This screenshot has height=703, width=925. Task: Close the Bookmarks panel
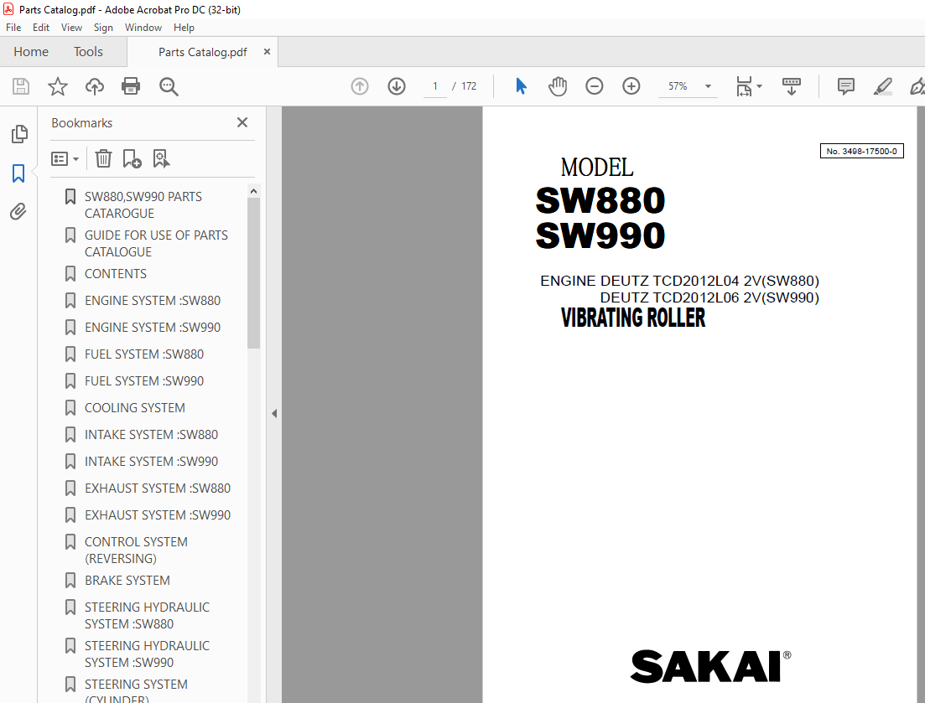(242, 122)
